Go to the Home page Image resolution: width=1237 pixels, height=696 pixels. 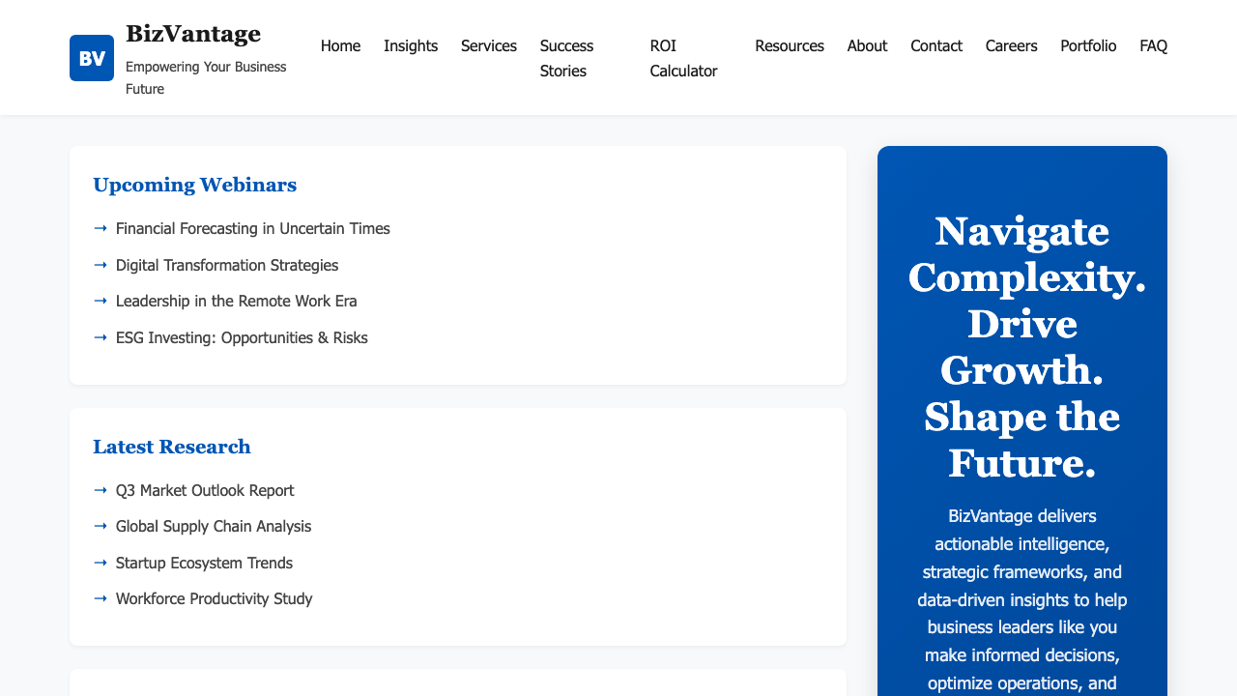point(340,45)
